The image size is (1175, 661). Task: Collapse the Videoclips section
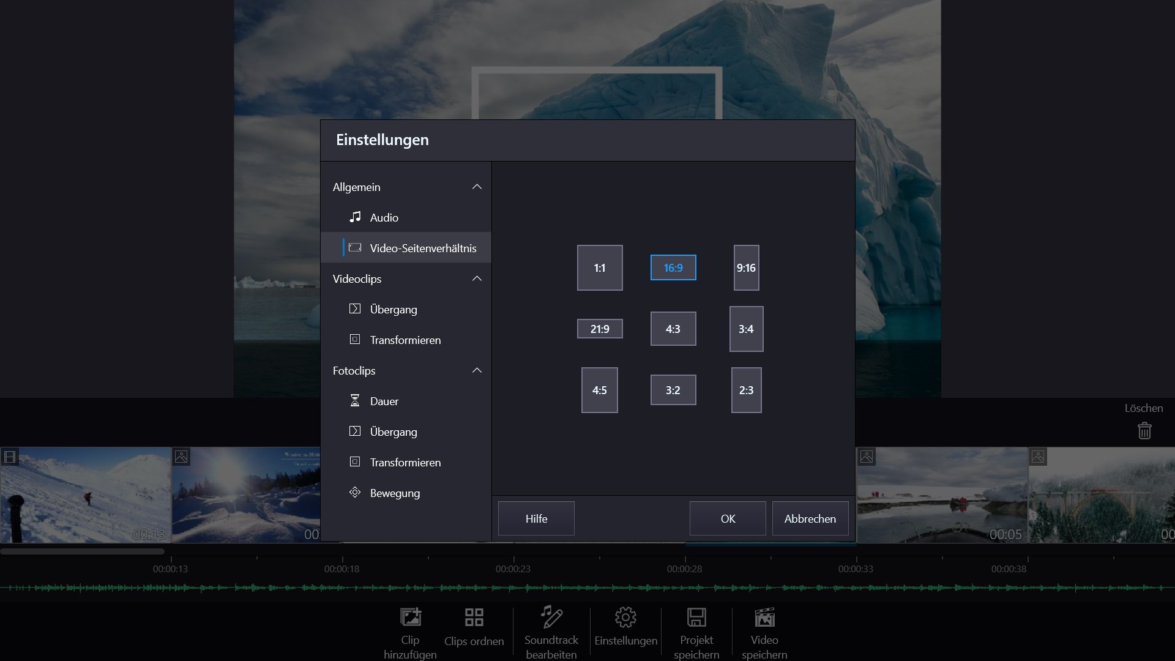(x=477, y=278)
